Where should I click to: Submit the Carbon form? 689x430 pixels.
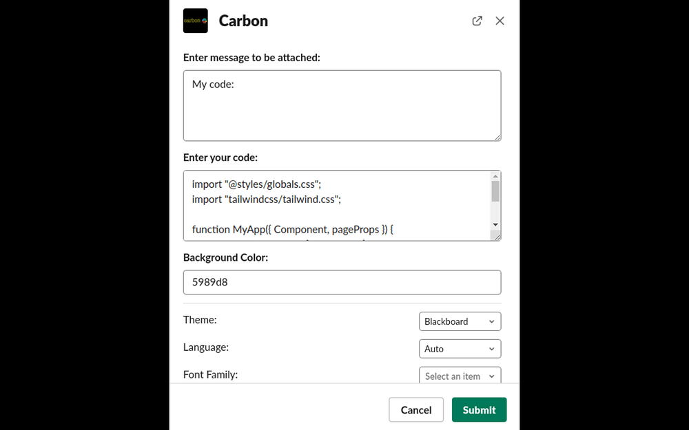(480, 410)
